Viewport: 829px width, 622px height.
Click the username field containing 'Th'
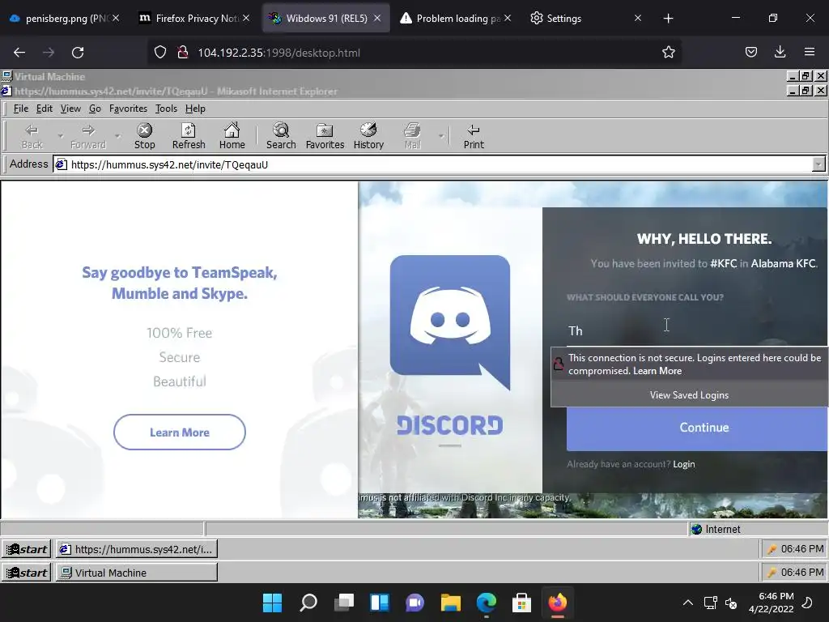point(696,331)
